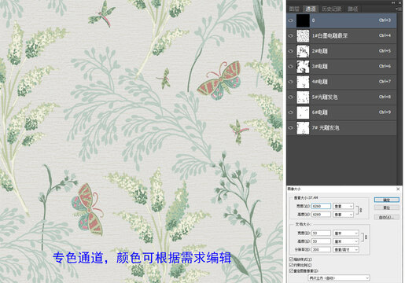Select channel named 5#光雕发泡
Screen dimensions: 405x283
(325, 97)
